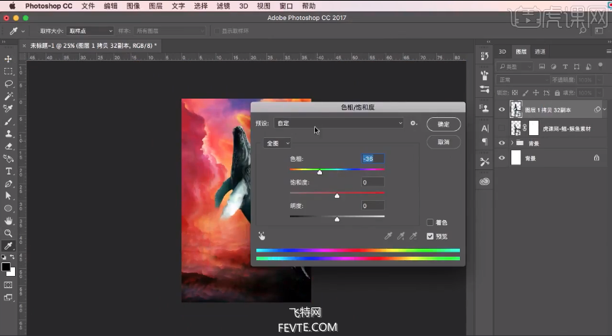Select the Ellipse shape tool

pos(8,208)
